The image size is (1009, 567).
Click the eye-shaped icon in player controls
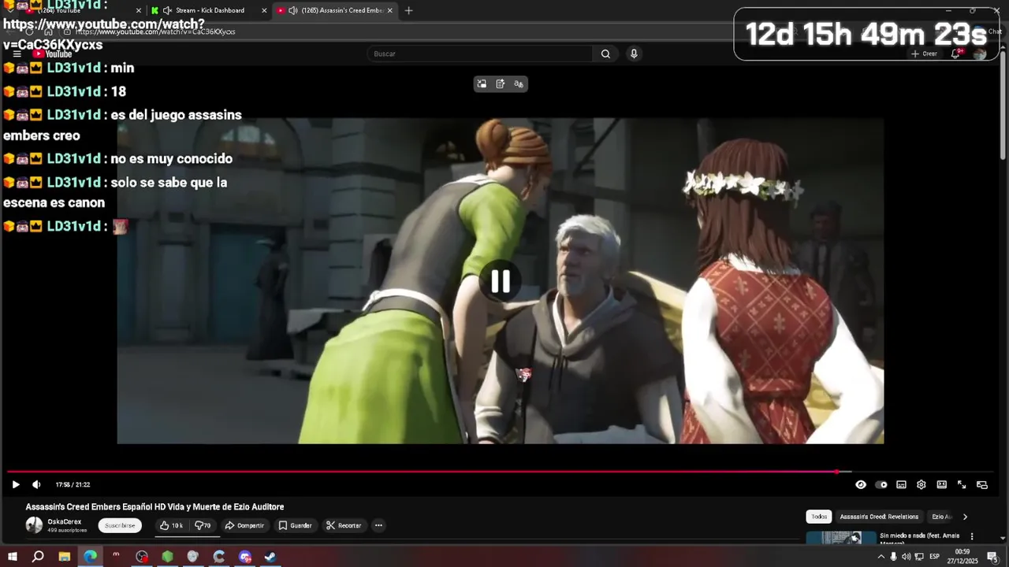[861, 484]
